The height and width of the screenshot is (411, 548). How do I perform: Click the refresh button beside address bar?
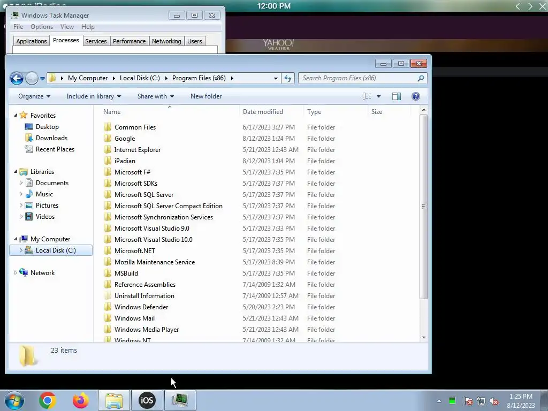pos(287,78)
